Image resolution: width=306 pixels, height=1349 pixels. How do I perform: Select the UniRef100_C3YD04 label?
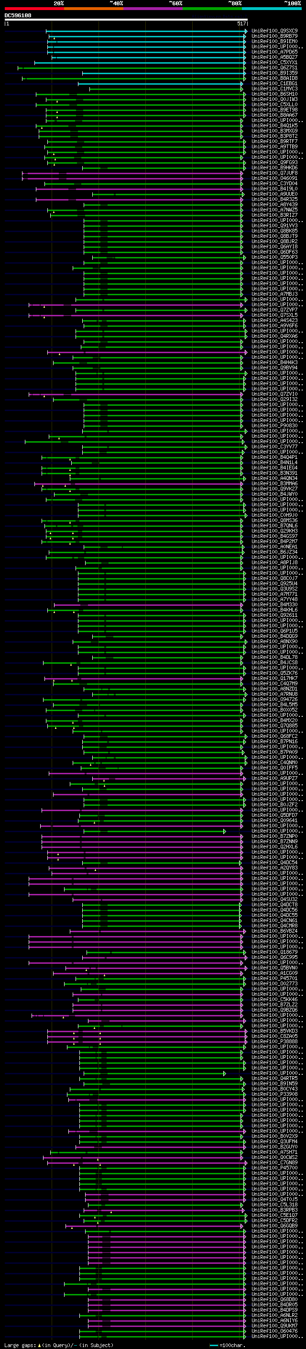[x=274, y=183]
